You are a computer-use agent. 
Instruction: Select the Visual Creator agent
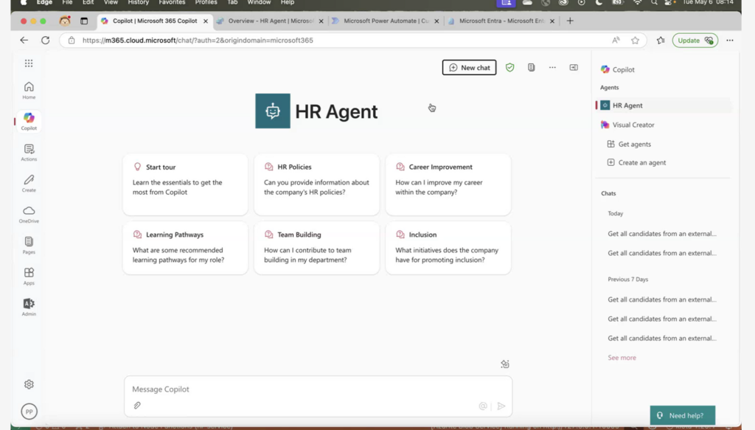pos(627,125)
